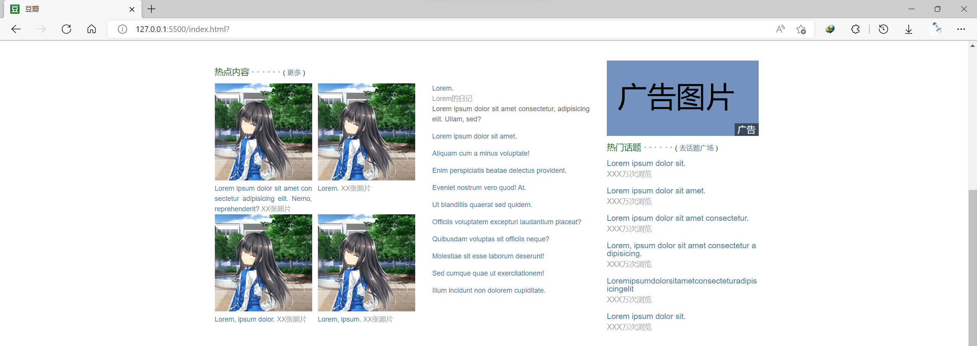The image size is (977, 346).
Task: Open article Aliquam cum a minus voluptate!
Action: [481, 153]
